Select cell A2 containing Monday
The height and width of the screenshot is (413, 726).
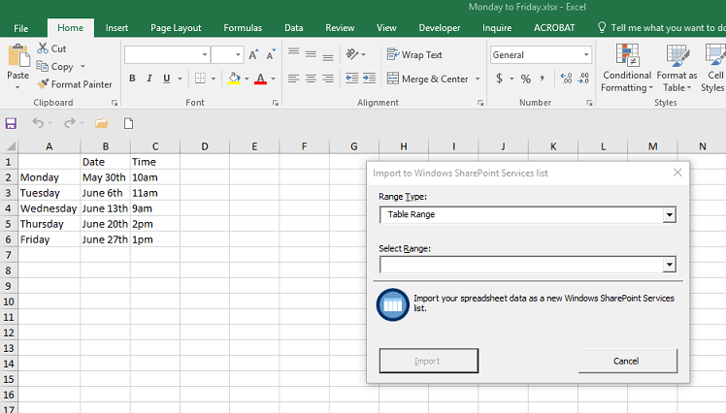(x=49, y=177)
